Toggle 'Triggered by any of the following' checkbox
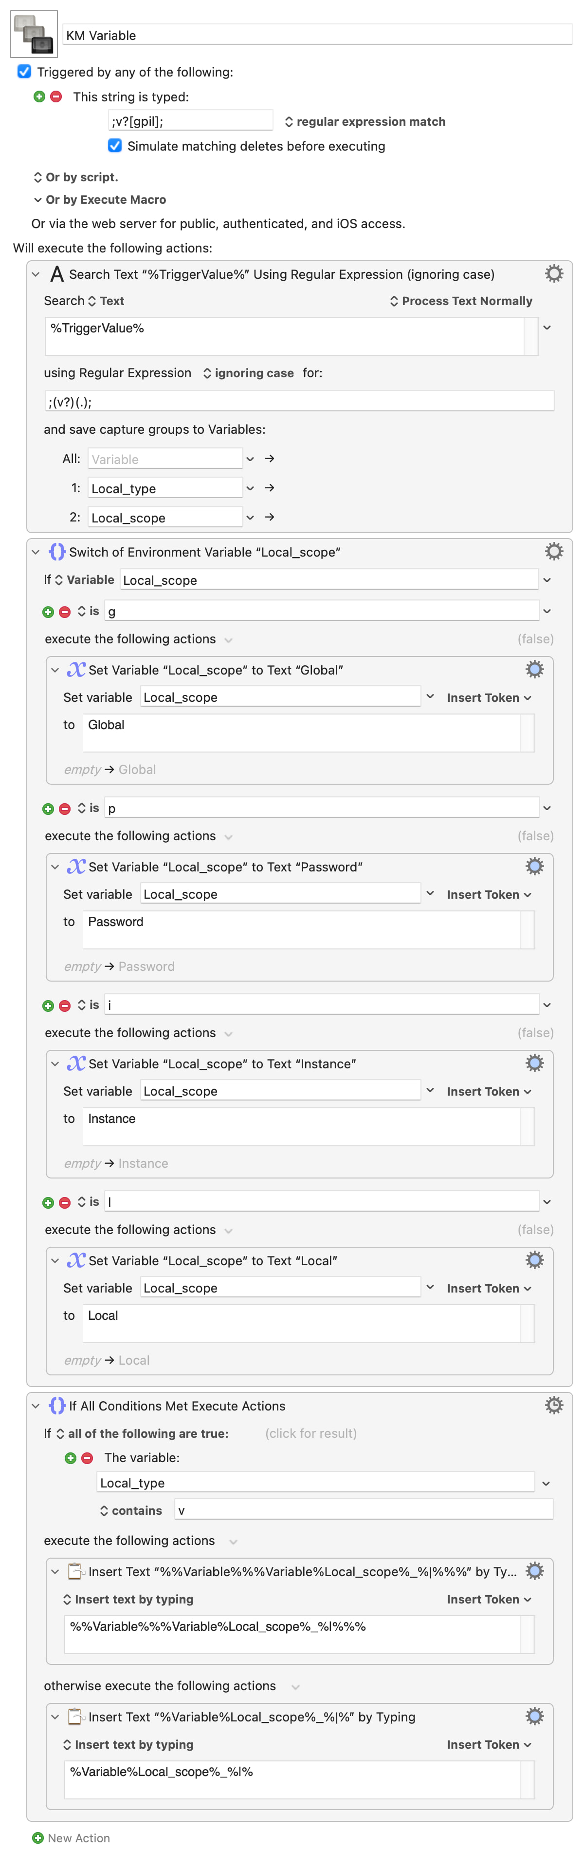Image resolution: width=583 pixels, height=1854 pixels. [x=24, y=71]
